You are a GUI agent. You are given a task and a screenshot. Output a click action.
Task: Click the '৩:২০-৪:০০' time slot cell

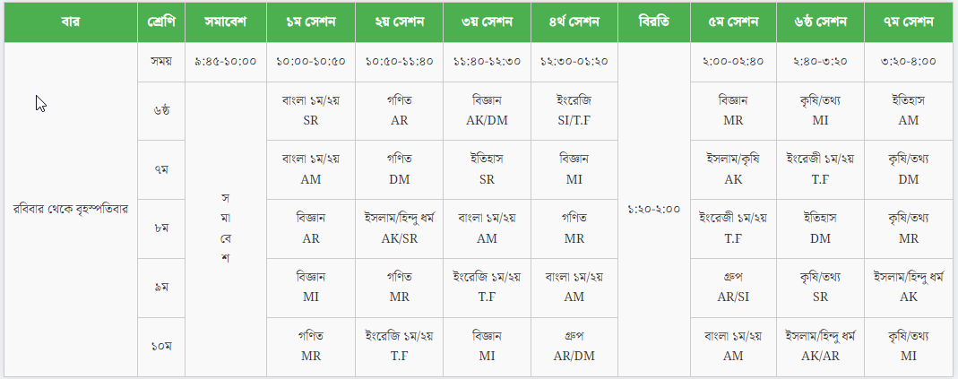(x=910, y=62)
